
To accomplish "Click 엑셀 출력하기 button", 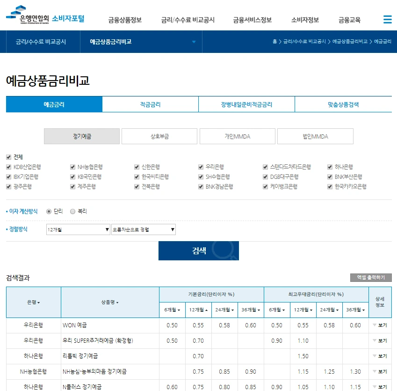I will point(371,278).
